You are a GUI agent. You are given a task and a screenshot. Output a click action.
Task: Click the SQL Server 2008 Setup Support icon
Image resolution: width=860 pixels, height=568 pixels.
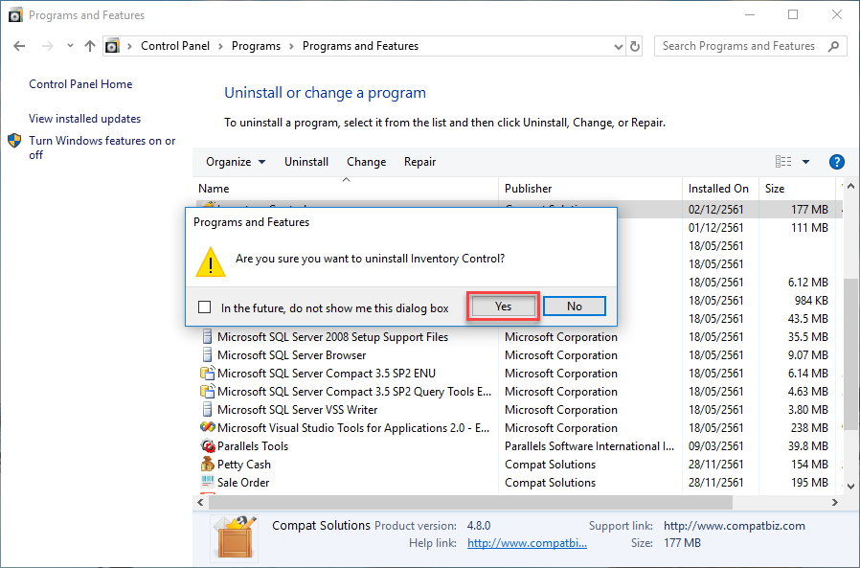tap(207, 336)
